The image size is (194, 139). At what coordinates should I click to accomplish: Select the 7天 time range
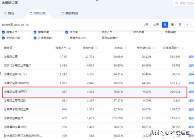[146, 25]
